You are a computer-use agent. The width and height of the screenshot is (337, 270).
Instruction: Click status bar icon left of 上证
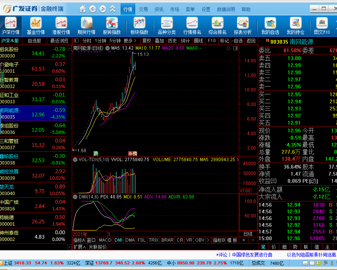click(x=1, y=263)
